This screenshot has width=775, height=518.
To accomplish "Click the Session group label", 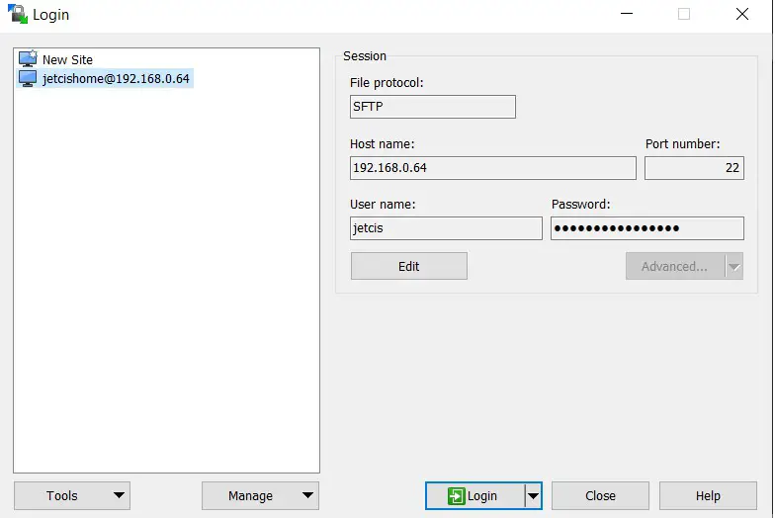I will tap(365, 55).
